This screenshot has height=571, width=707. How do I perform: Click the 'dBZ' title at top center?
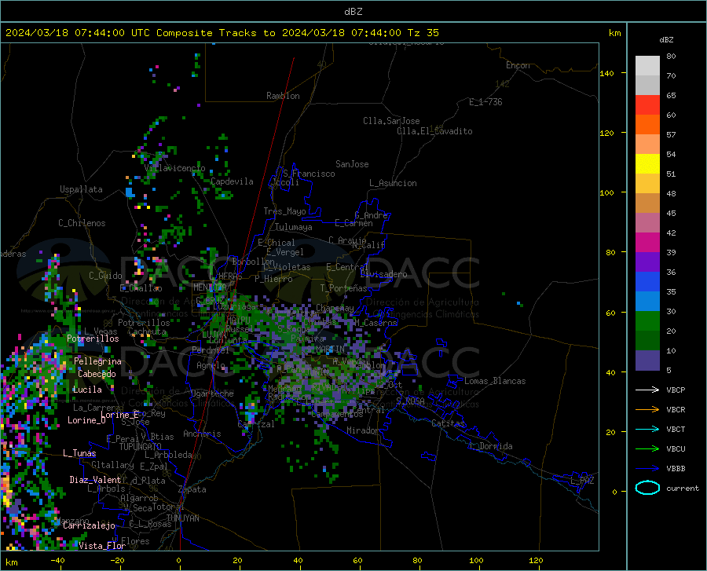tap(353, 12)
